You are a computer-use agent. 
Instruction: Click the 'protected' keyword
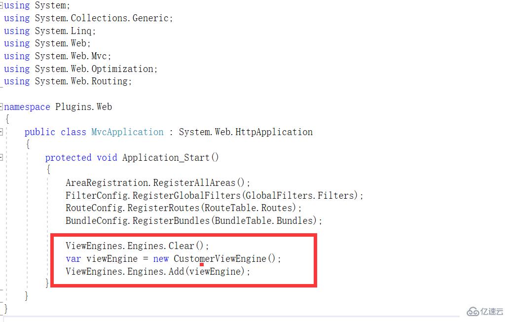pos(68,158)
